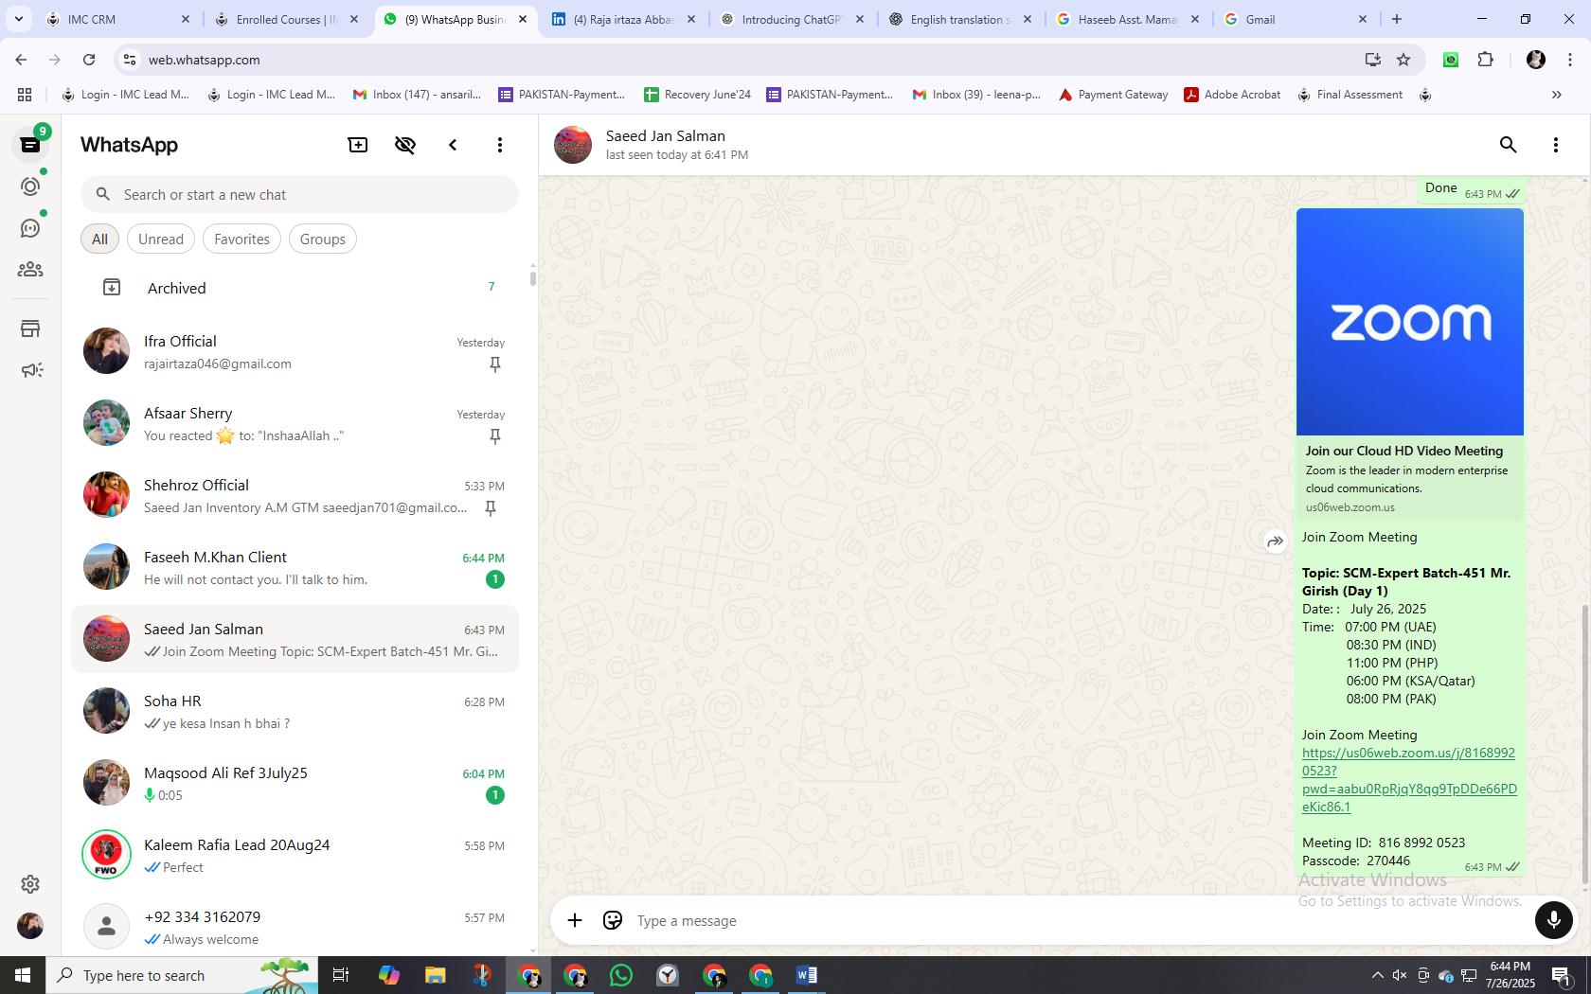This screenshot has width=1591, height=994.
Task: Open the attach plus icon in composer
Action: click(575, 920)
